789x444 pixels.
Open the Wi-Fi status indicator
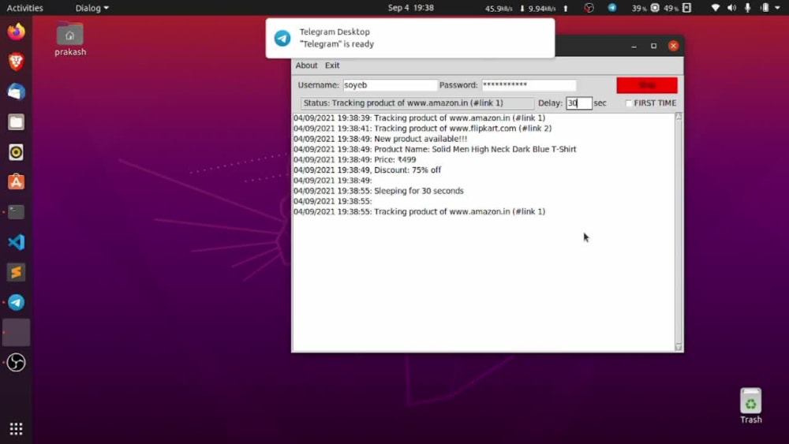(x=715, y=8)
